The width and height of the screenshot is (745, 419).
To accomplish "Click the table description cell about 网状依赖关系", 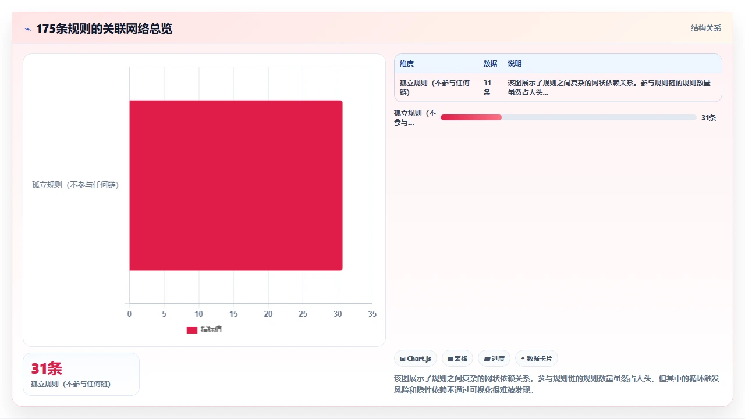I will pos(609,88).
